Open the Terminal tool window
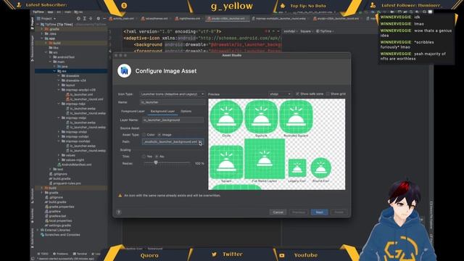 tap(80, 254)
